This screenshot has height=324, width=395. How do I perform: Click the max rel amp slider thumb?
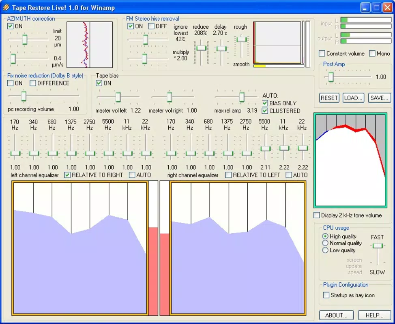[x=242, y=97]
